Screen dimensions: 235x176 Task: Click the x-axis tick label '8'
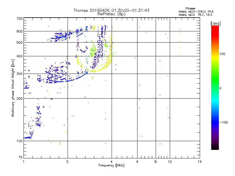pyautogui.click(x=156, y=162)
